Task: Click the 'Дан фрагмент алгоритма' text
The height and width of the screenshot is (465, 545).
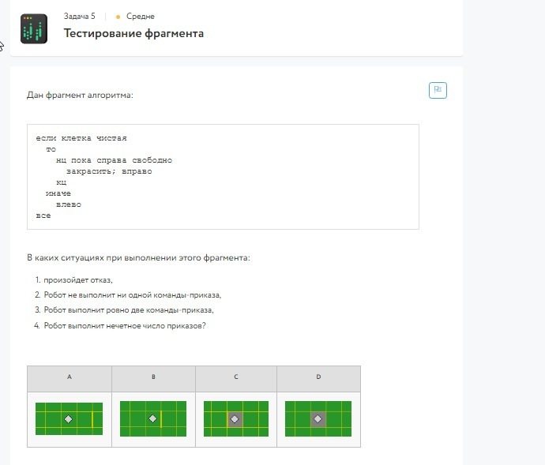Action: pyautogui.click(x=80, y=96)
